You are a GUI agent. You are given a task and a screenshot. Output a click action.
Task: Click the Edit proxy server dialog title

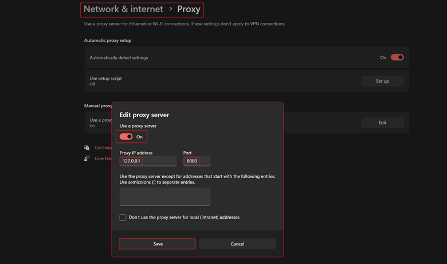tap(144, 115)
